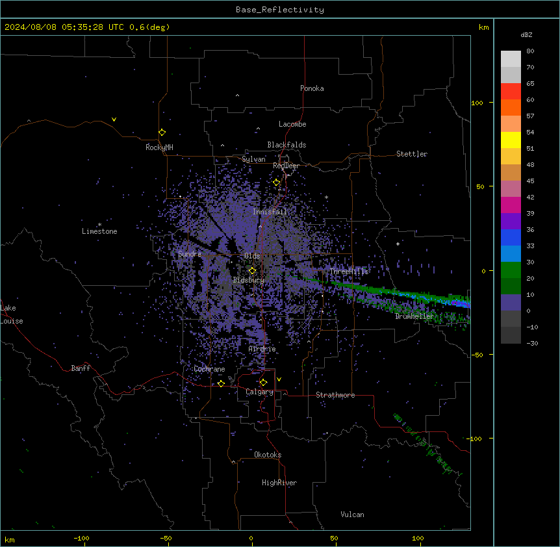Screen dimensions: 560x547
Task: Click the Drumheller city label
Action: [x=414, y=316]
